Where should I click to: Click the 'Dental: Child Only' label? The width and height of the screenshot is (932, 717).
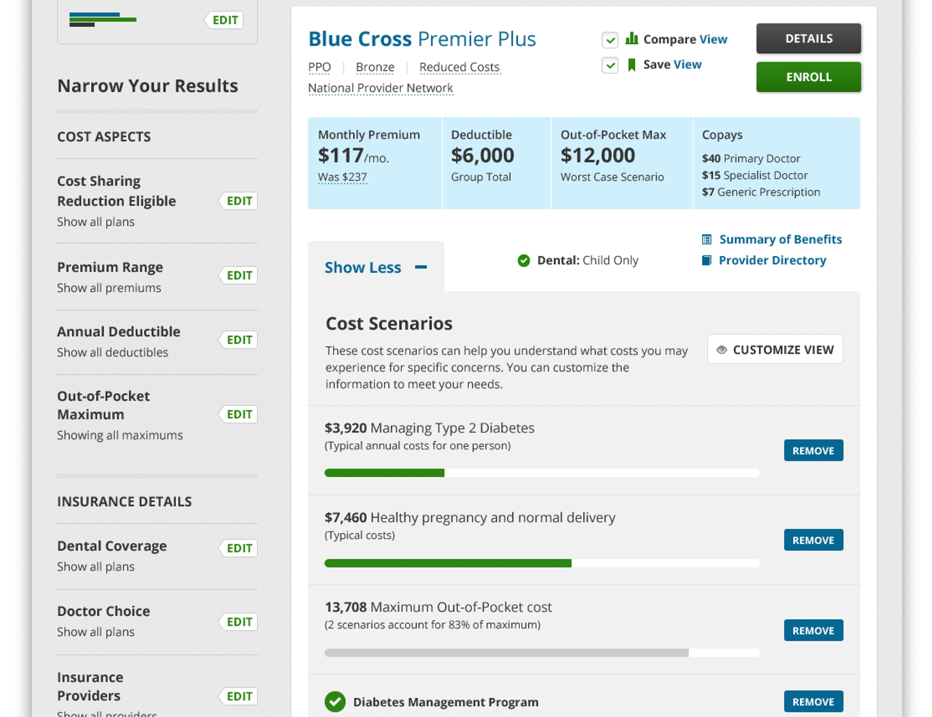tap(587, 260)
